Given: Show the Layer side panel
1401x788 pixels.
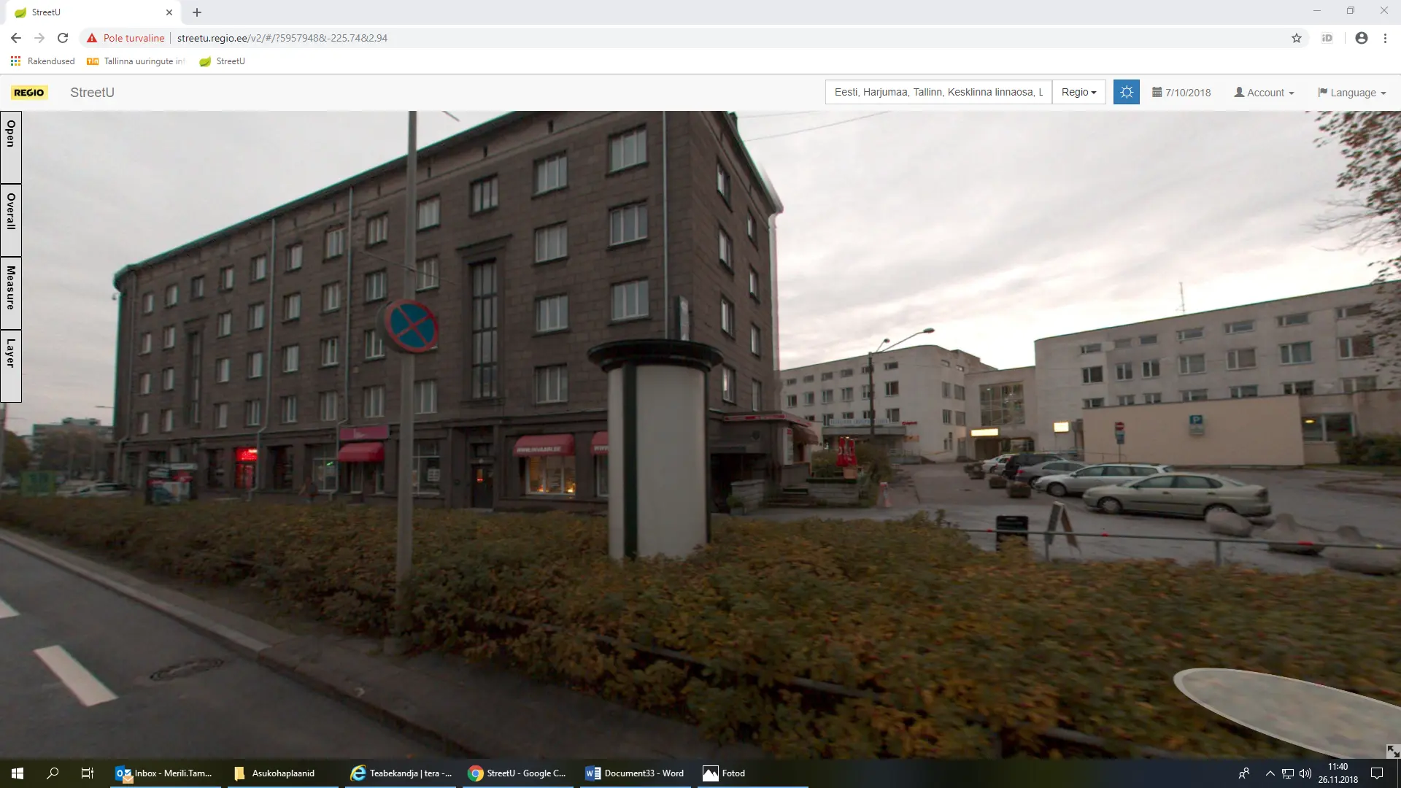Looking at the screenshot, I should (11, 366).
